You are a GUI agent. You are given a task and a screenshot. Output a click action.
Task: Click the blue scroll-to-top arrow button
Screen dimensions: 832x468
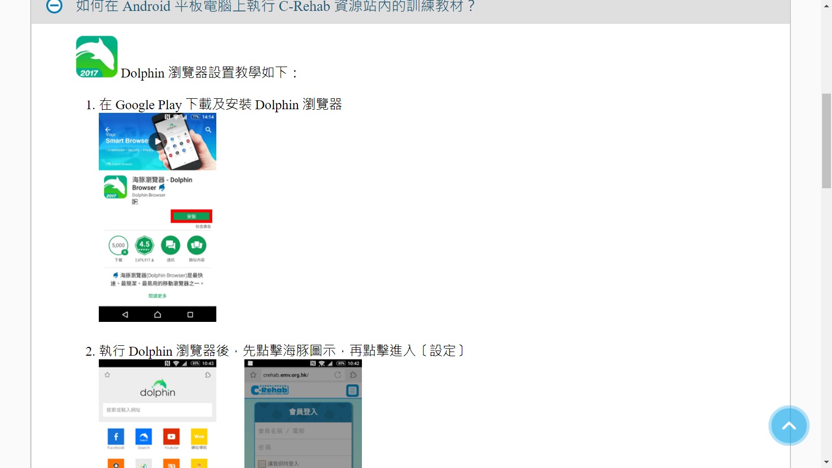coord(789,426)
